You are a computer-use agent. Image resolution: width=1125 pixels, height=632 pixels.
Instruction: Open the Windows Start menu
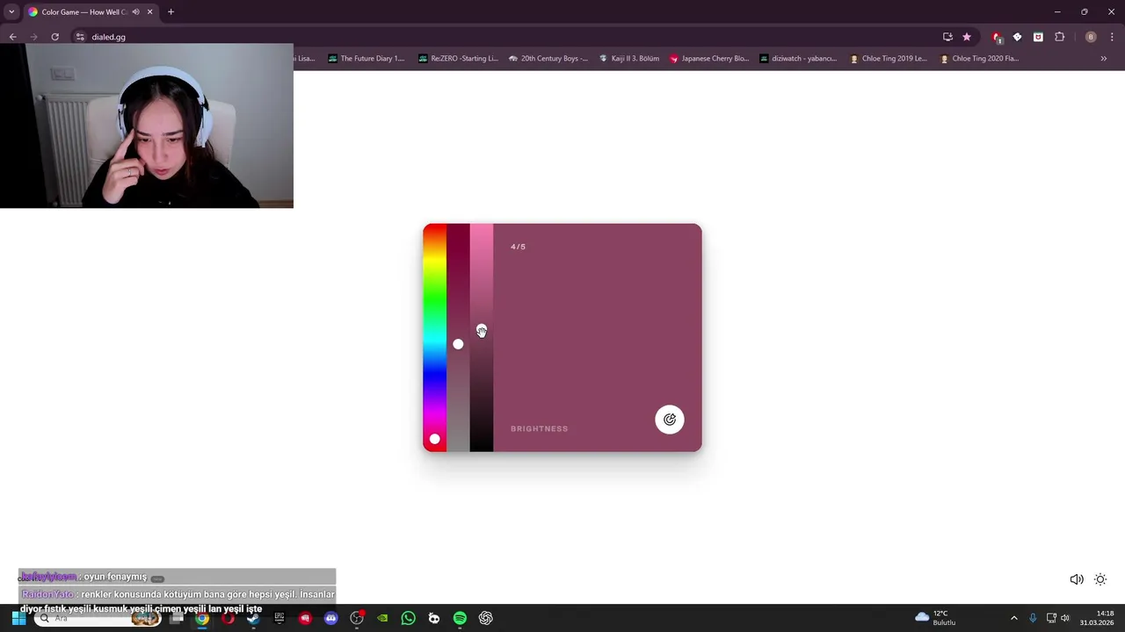pos(18,618)
